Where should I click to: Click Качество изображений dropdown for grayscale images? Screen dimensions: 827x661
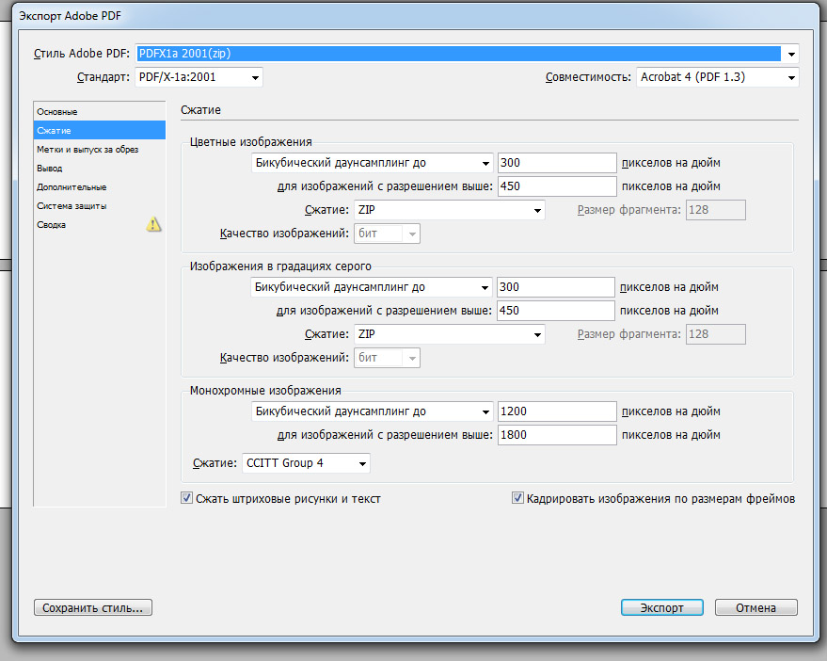(x=387, y=358)
